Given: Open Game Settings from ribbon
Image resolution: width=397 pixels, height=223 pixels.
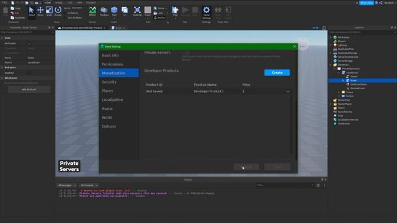Looking at the screenshot, I should pyautogui.click(x=207, y=12).
